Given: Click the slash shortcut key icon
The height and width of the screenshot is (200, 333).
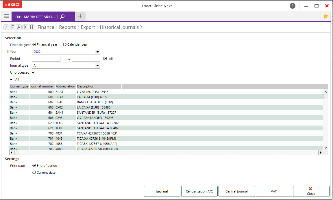Looking at the screenshot, I should pos(6,27).
